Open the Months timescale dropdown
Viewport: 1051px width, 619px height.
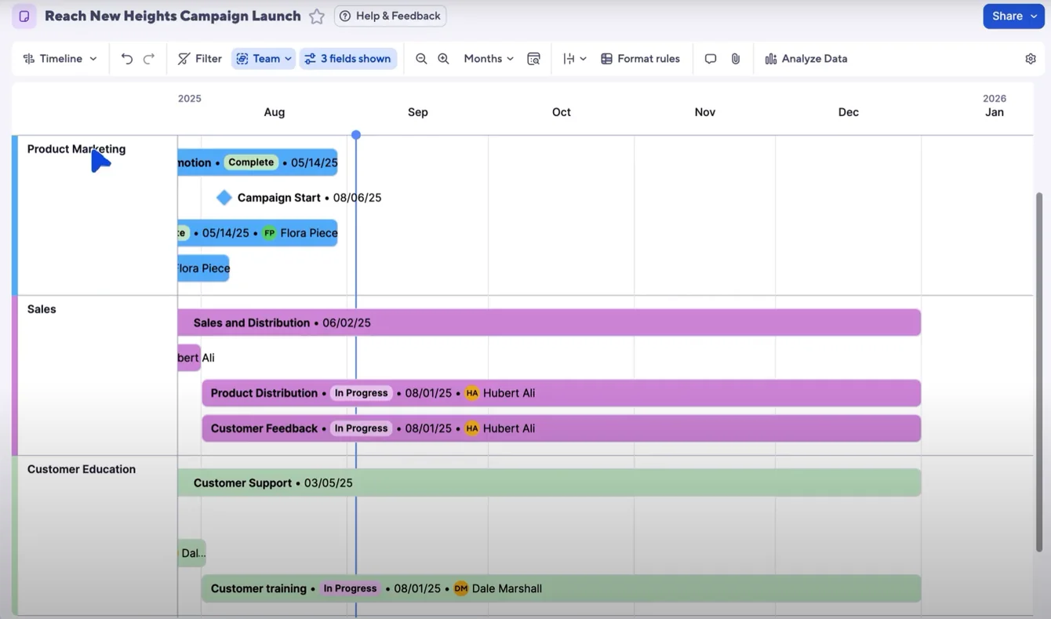click(x=489, y=59)
